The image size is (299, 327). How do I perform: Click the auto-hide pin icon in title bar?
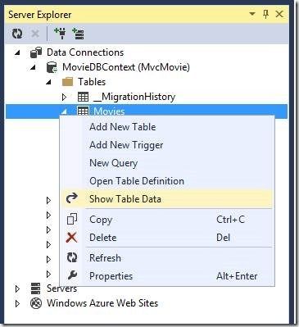(x=265, y=14)
